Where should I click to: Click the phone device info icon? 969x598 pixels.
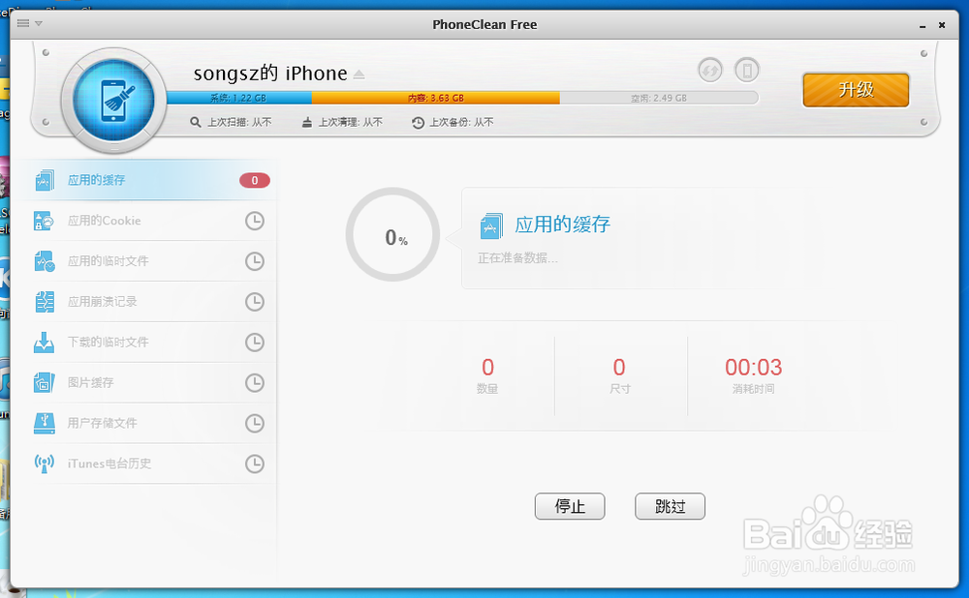pyautogui.click(x=746, y=70)
